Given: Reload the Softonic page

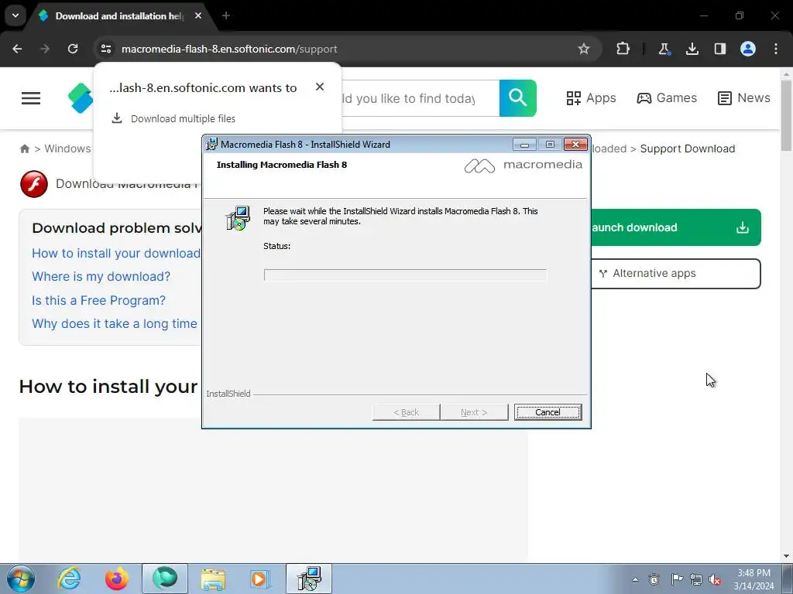Looking at the screenshot, I should pos(73,49).
